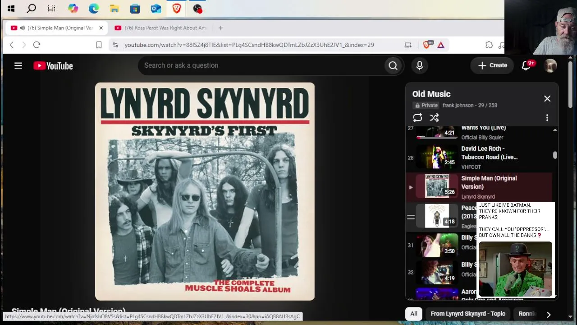
Task: Start voice search with microphone
Action: coord(420,65)
